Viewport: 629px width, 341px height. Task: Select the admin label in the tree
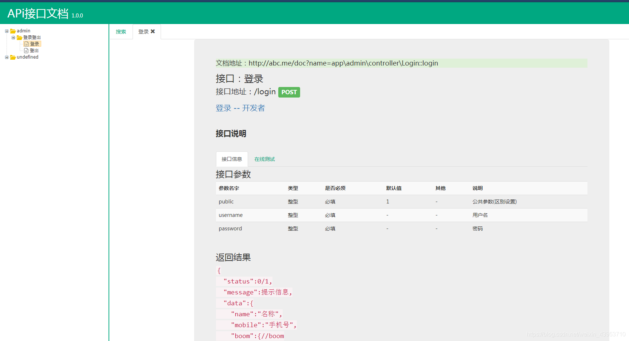click(x=24, y=31)
